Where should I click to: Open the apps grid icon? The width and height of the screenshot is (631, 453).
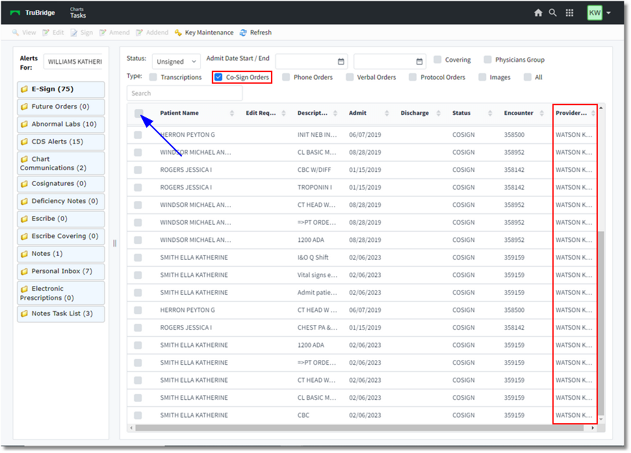pyautogui.click(x=569, y=13)
